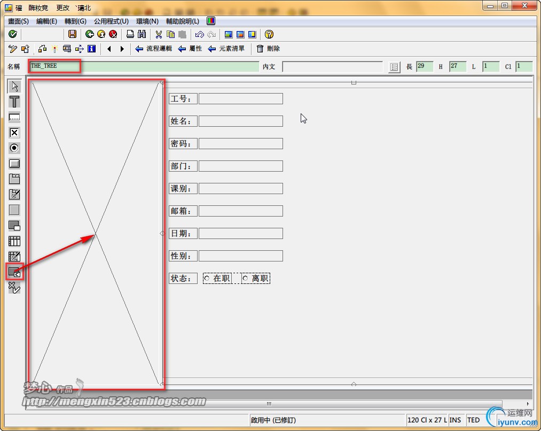541x431 pixels.
Task: Click the horizontal scrollbar right arrow
Action: (x=528, y=403)
